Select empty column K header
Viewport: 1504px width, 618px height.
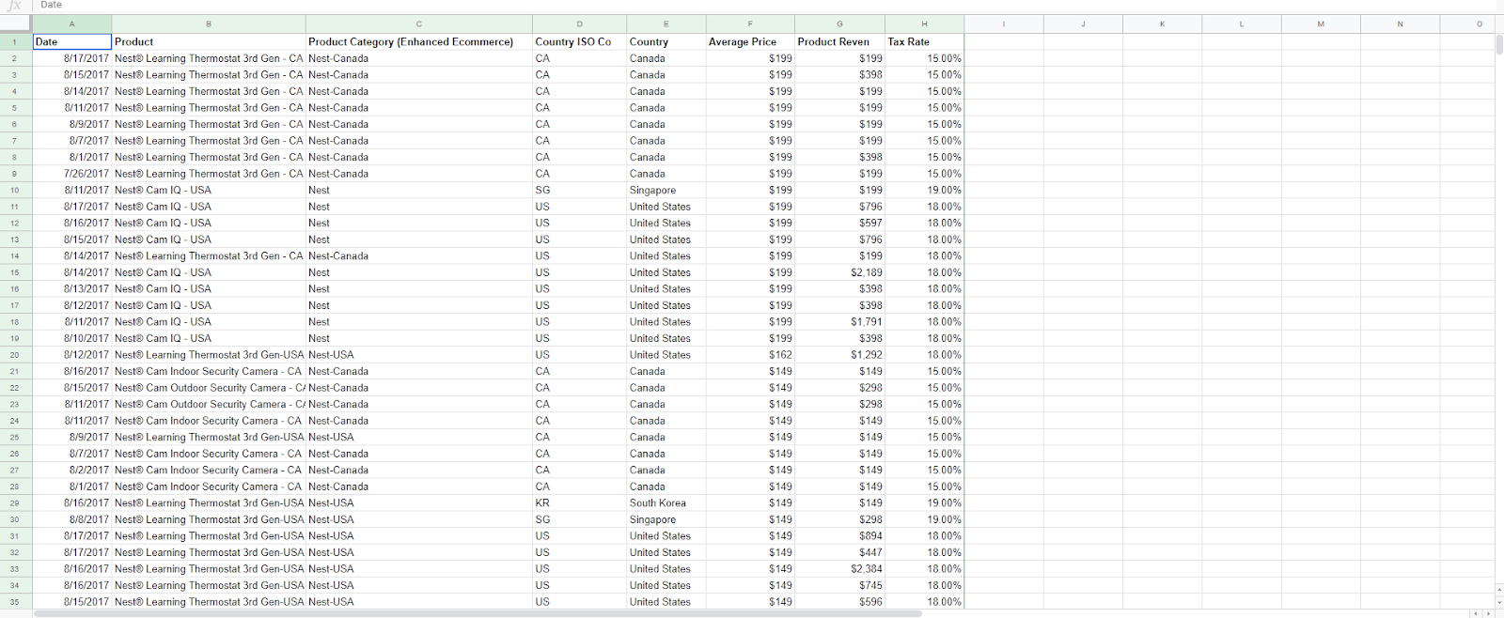[1163, 24]
